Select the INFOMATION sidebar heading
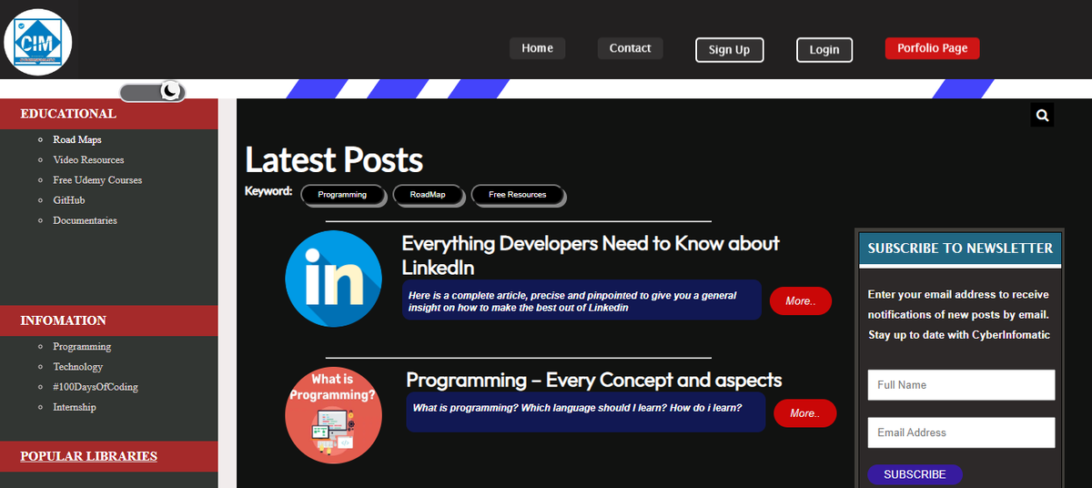 64,320
